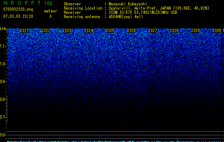
Task: Click the 2323 time marker
Action: (67, 31)
